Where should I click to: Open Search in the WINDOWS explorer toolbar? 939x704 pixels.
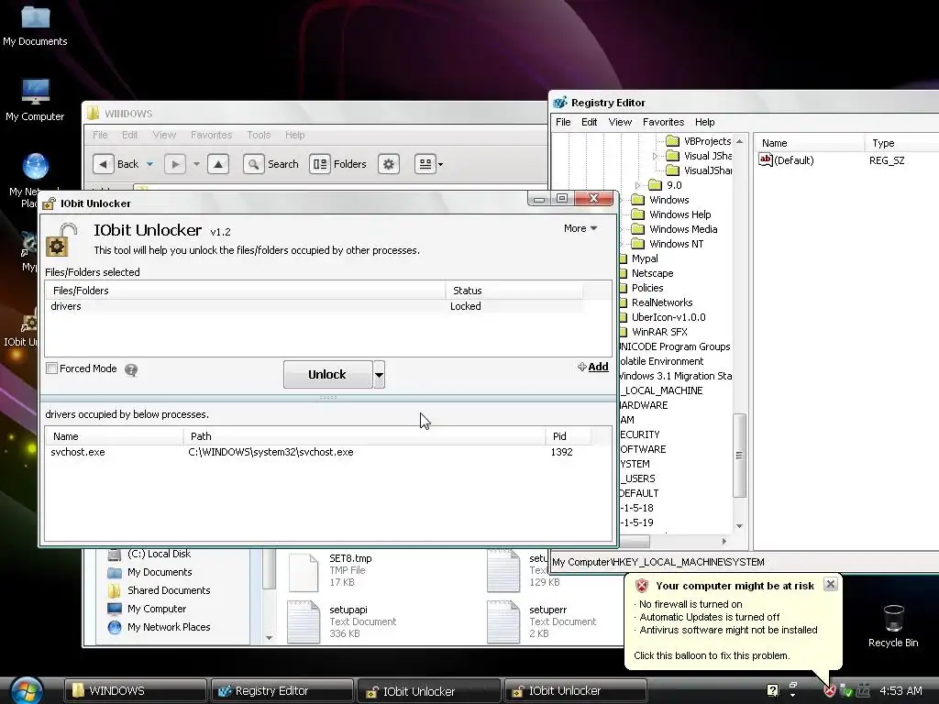(271, 164)
